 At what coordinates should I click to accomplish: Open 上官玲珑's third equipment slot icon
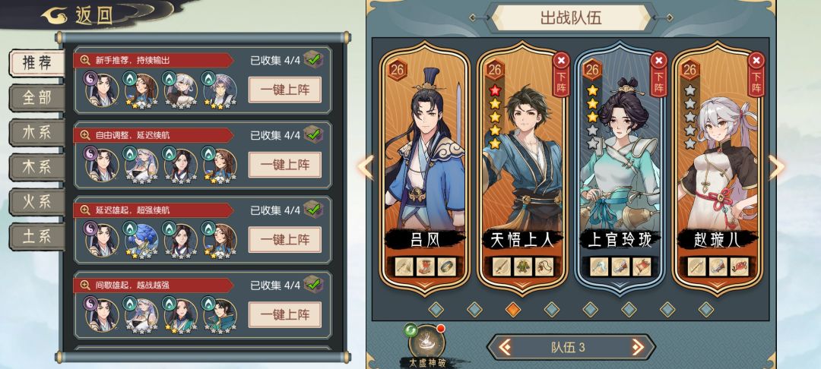[x=642, y=266]
